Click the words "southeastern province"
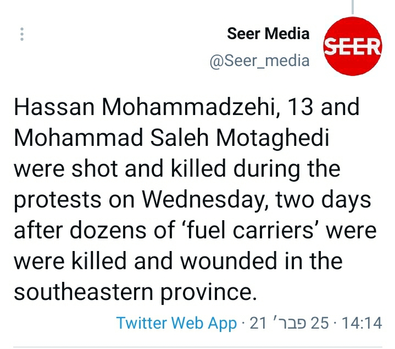The height and width of the screenshot is (349, 395). (135, 292)
